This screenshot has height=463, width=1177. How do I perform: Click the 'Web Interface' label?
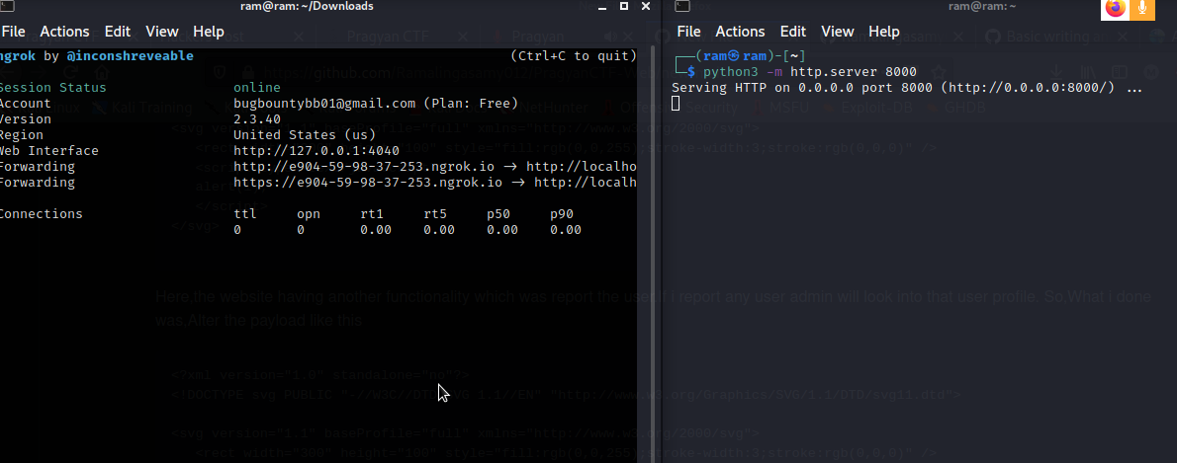point(48,151)
